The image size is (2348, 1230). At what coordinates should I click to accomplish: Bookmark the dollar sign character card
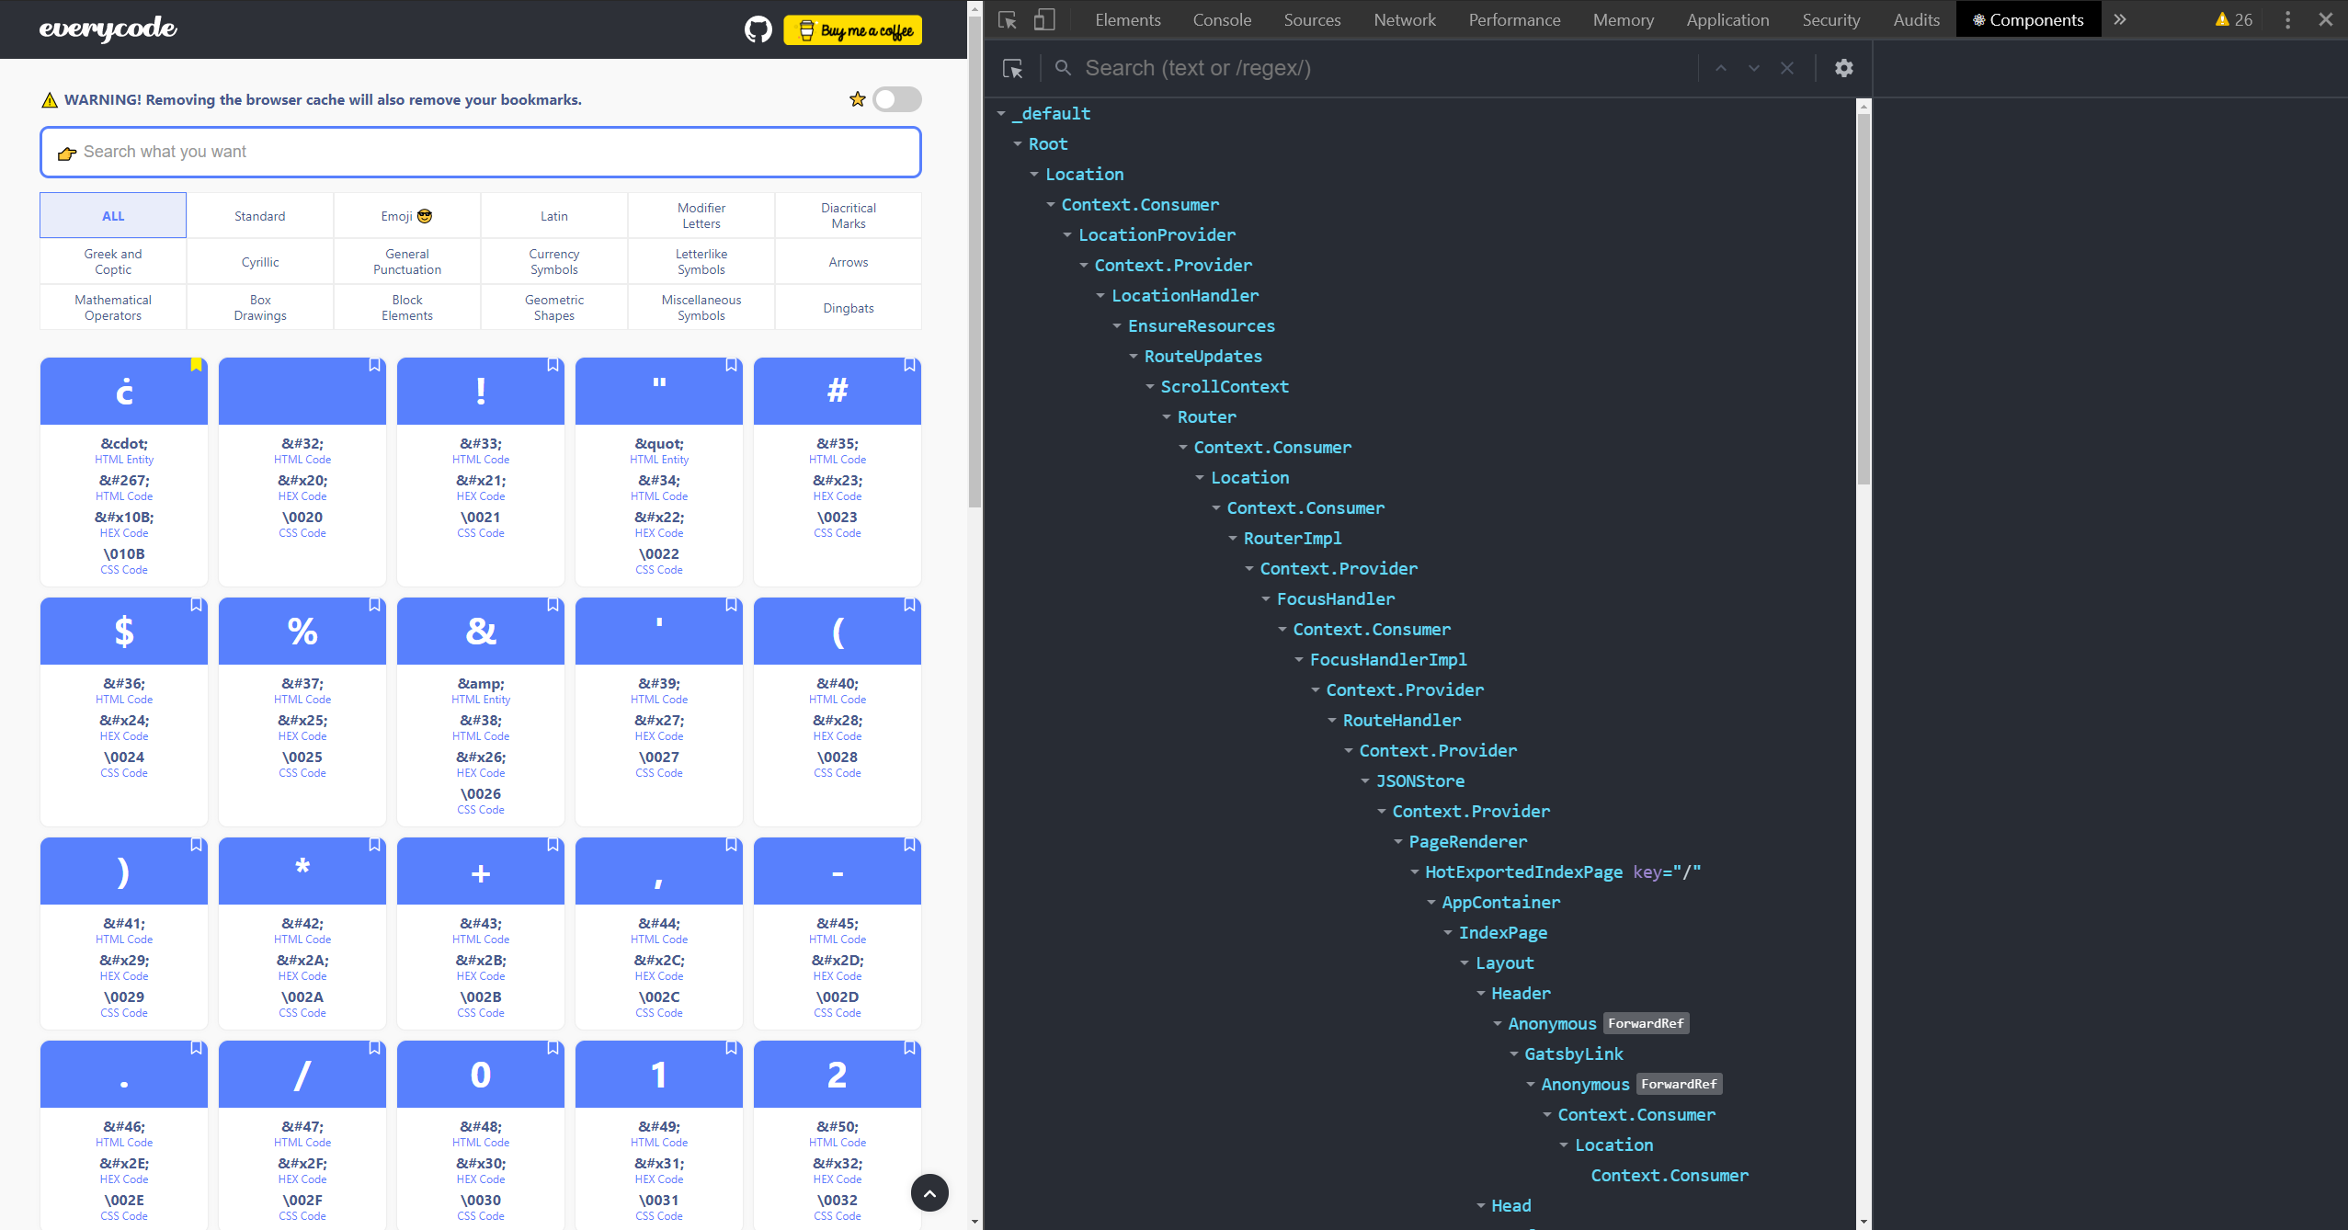pyautogui.click(x=195, y=605)
